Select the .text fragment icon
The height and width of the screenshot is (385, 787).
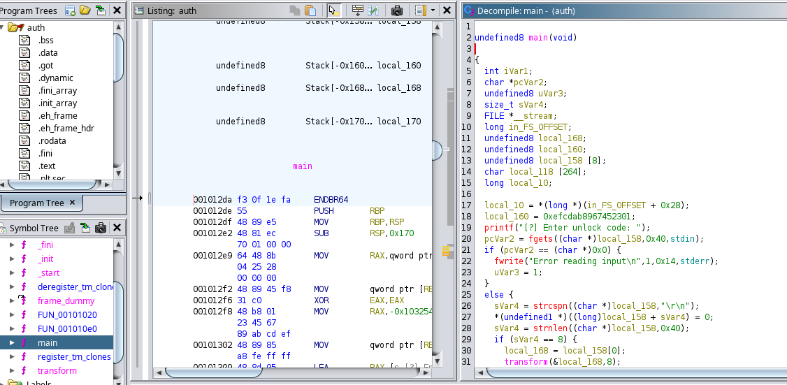(x=24, y=166)
